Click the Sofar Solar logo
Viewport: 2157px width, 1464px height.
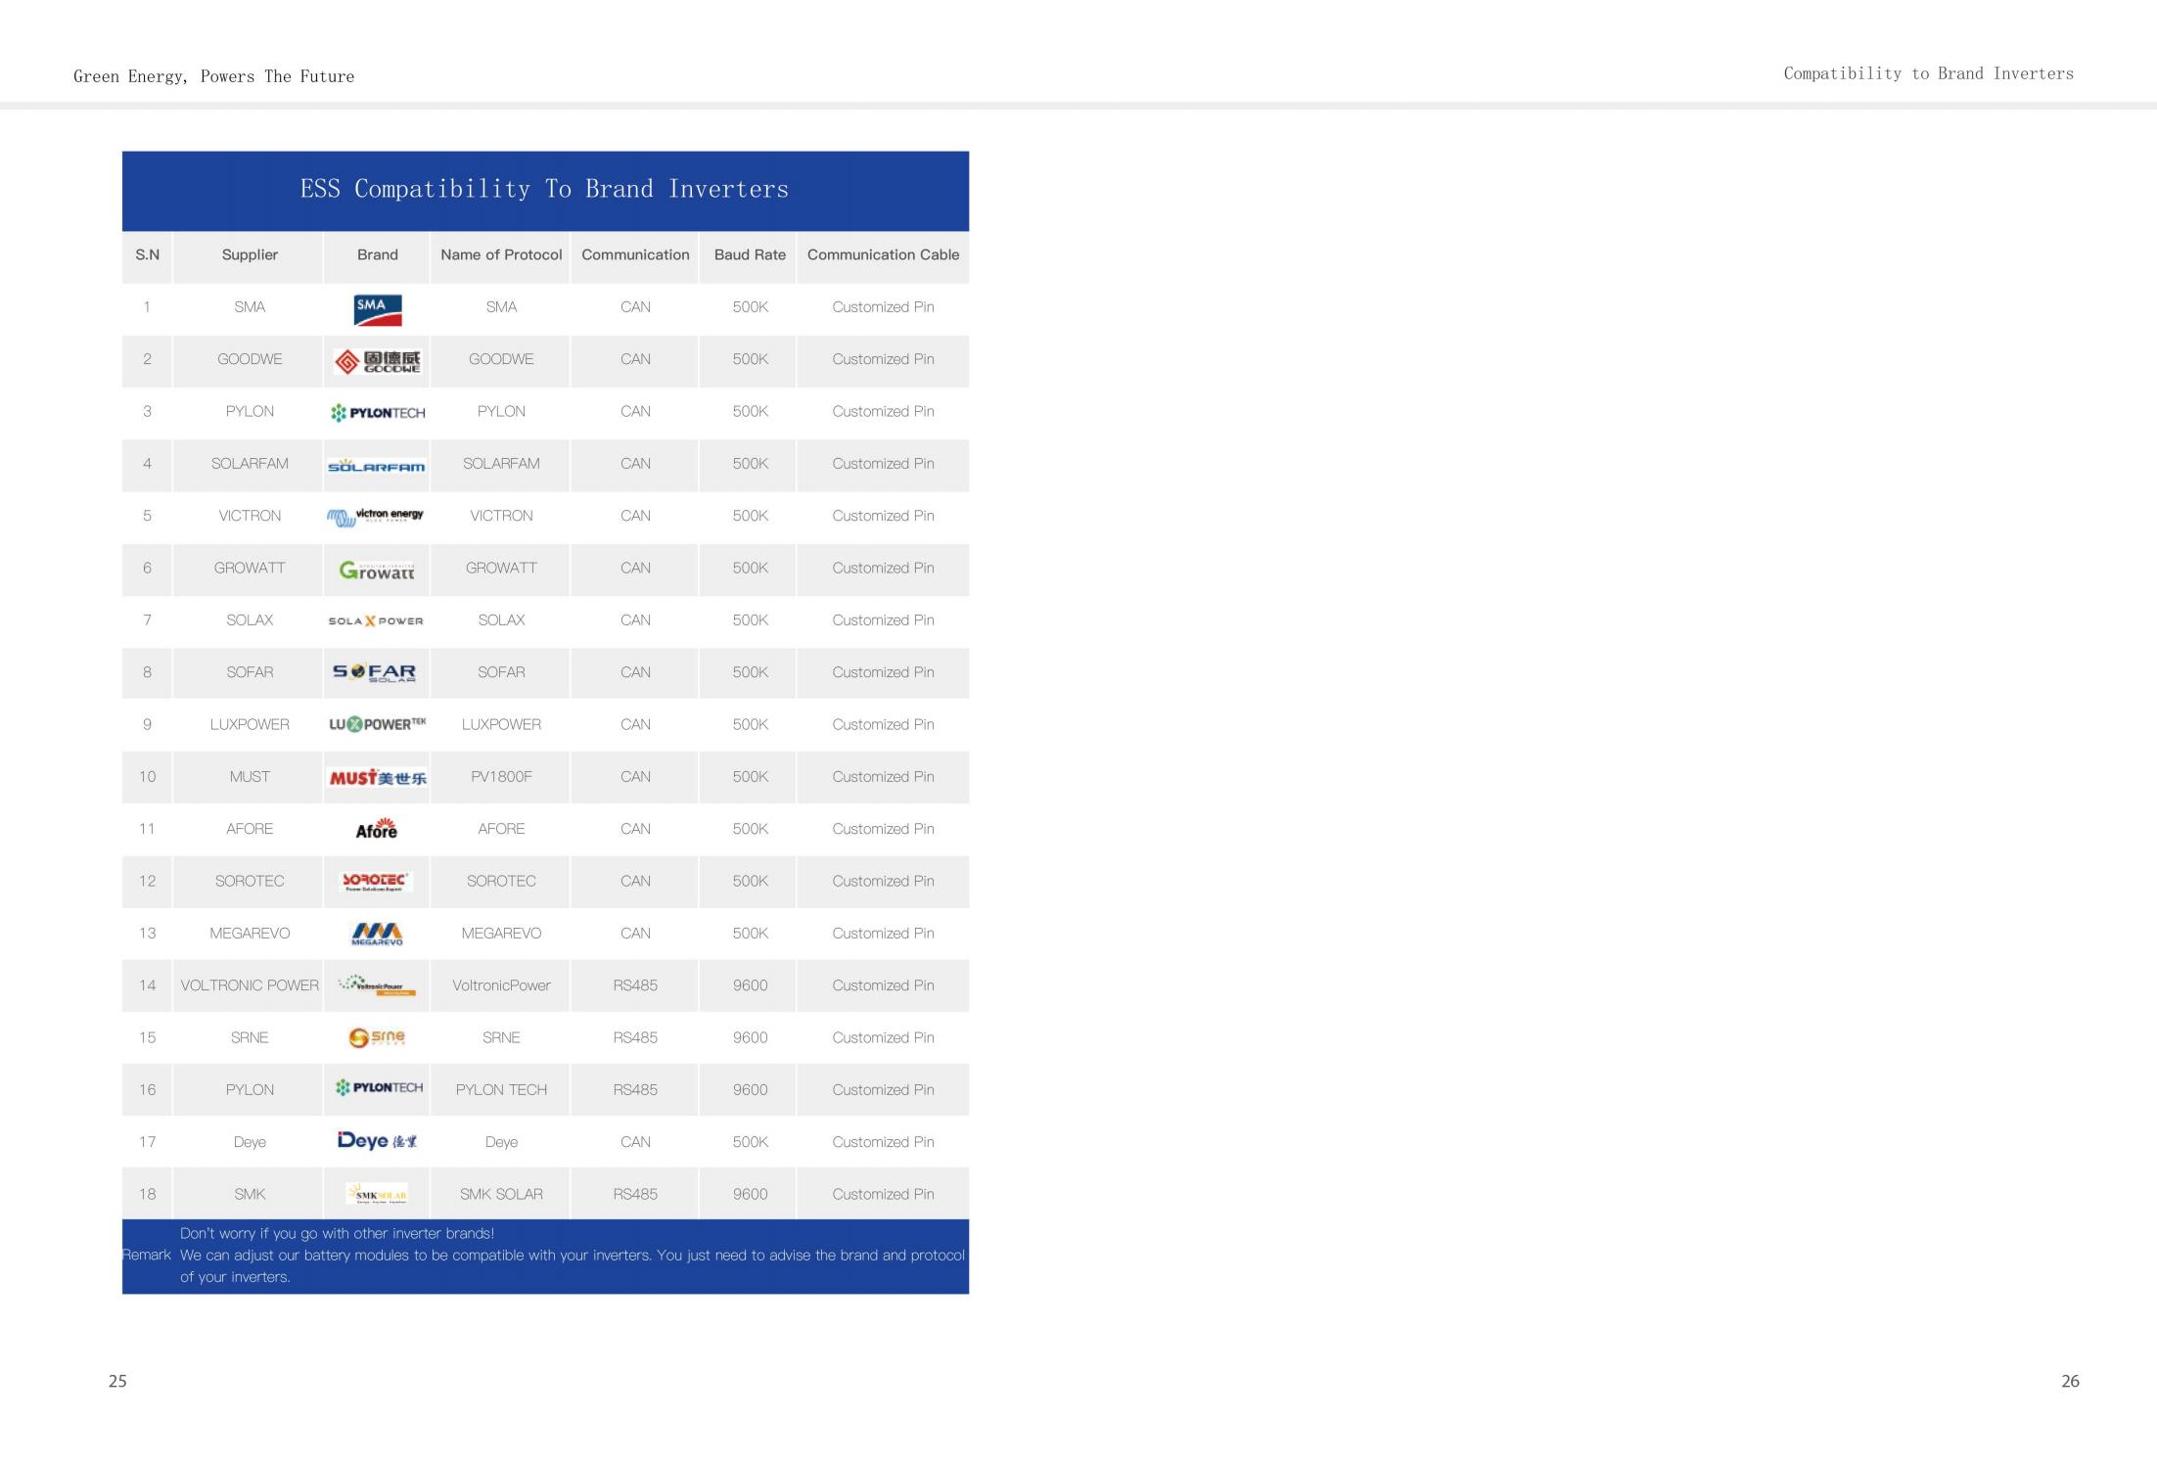(x=375, y=672)
